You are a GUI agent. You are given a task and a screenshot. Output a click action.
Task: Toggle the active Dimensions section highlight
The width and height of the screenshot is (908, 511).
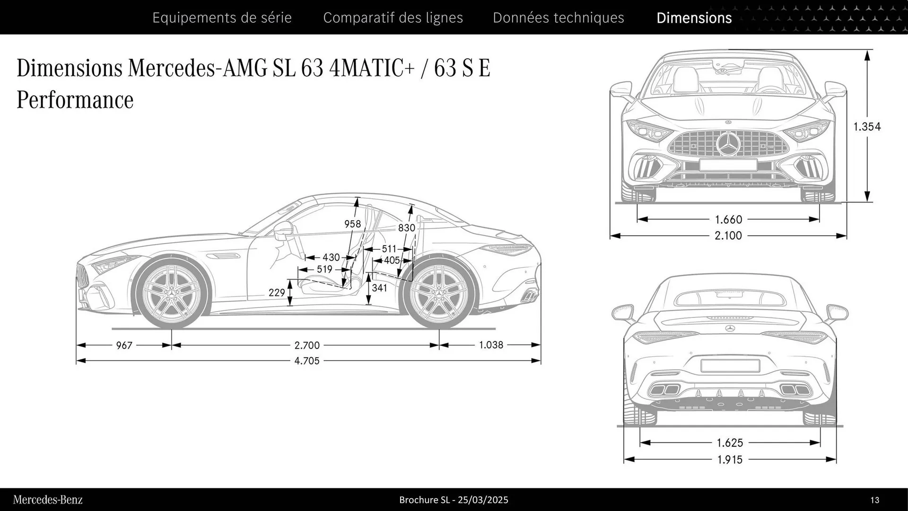[x=694, y=18]
